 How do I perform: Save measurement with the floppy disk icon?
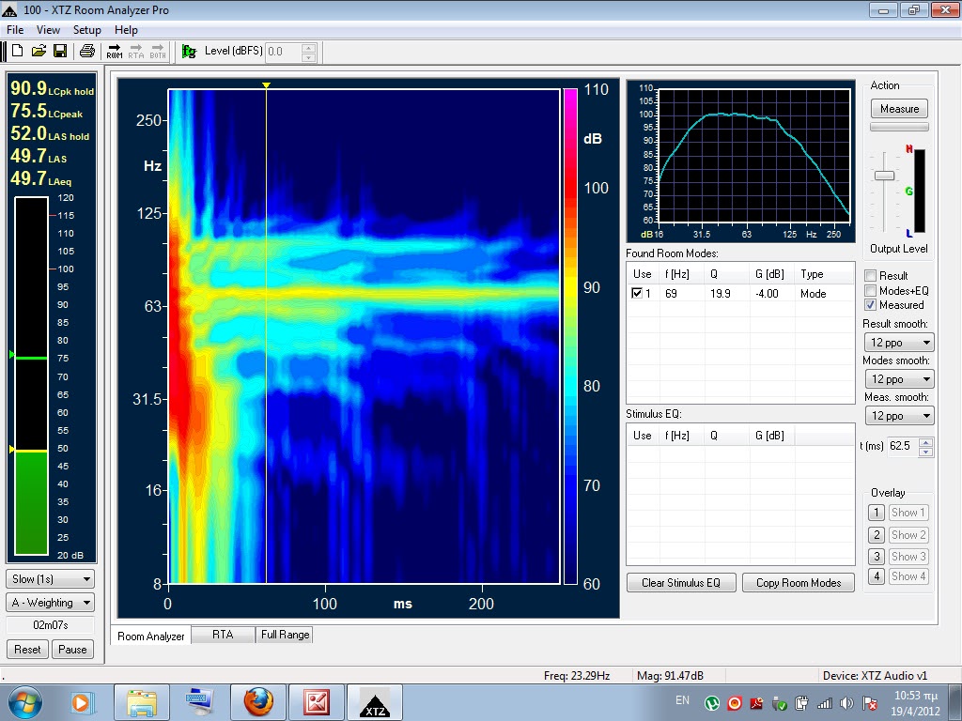click(59, 51)
